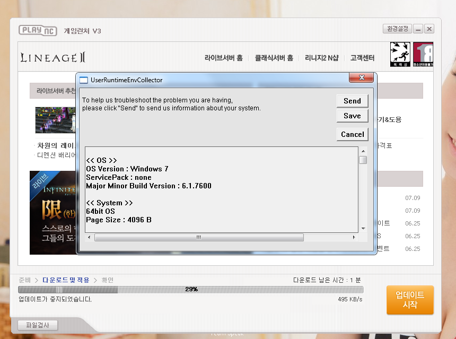456x339 pixels.
Task: Open the 리니지2 N샵 menu link
Action: (322, 58)
